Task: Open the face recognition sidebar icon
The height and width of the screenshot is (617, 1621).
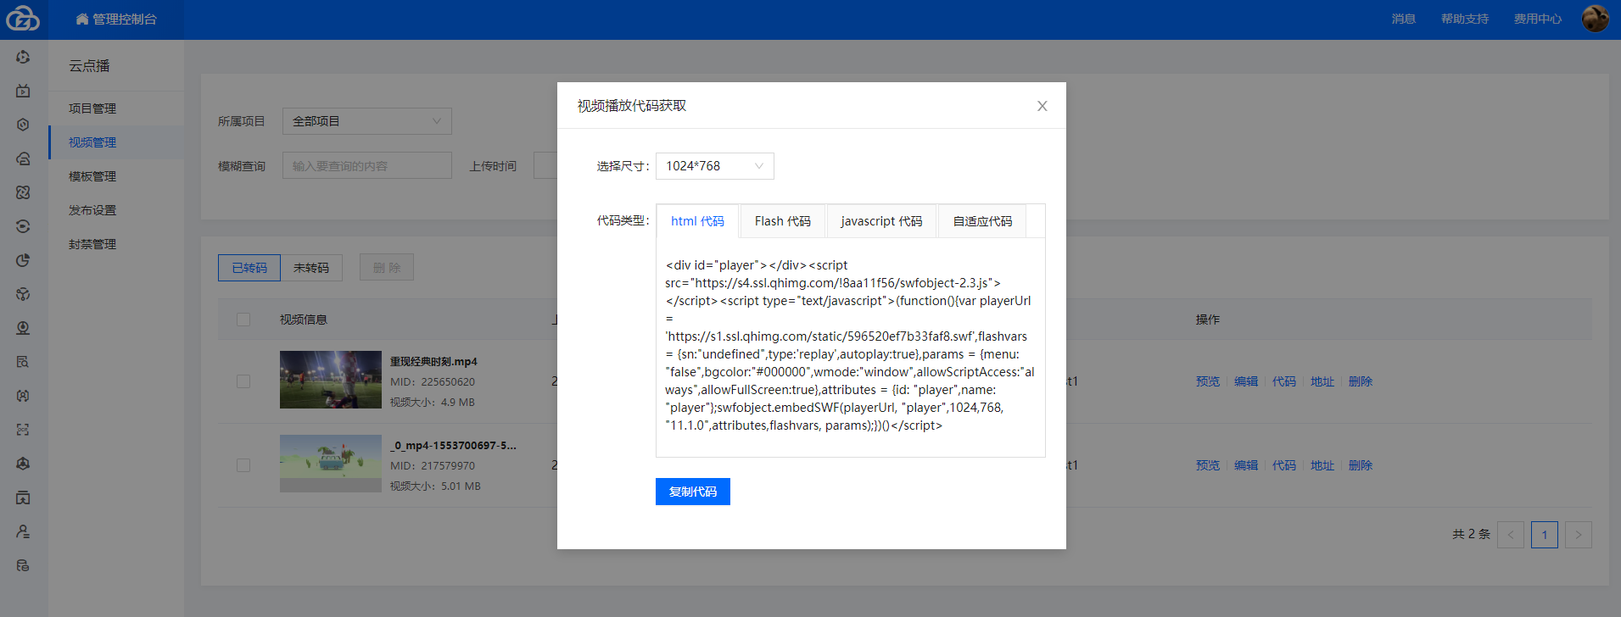Action: 23,396
